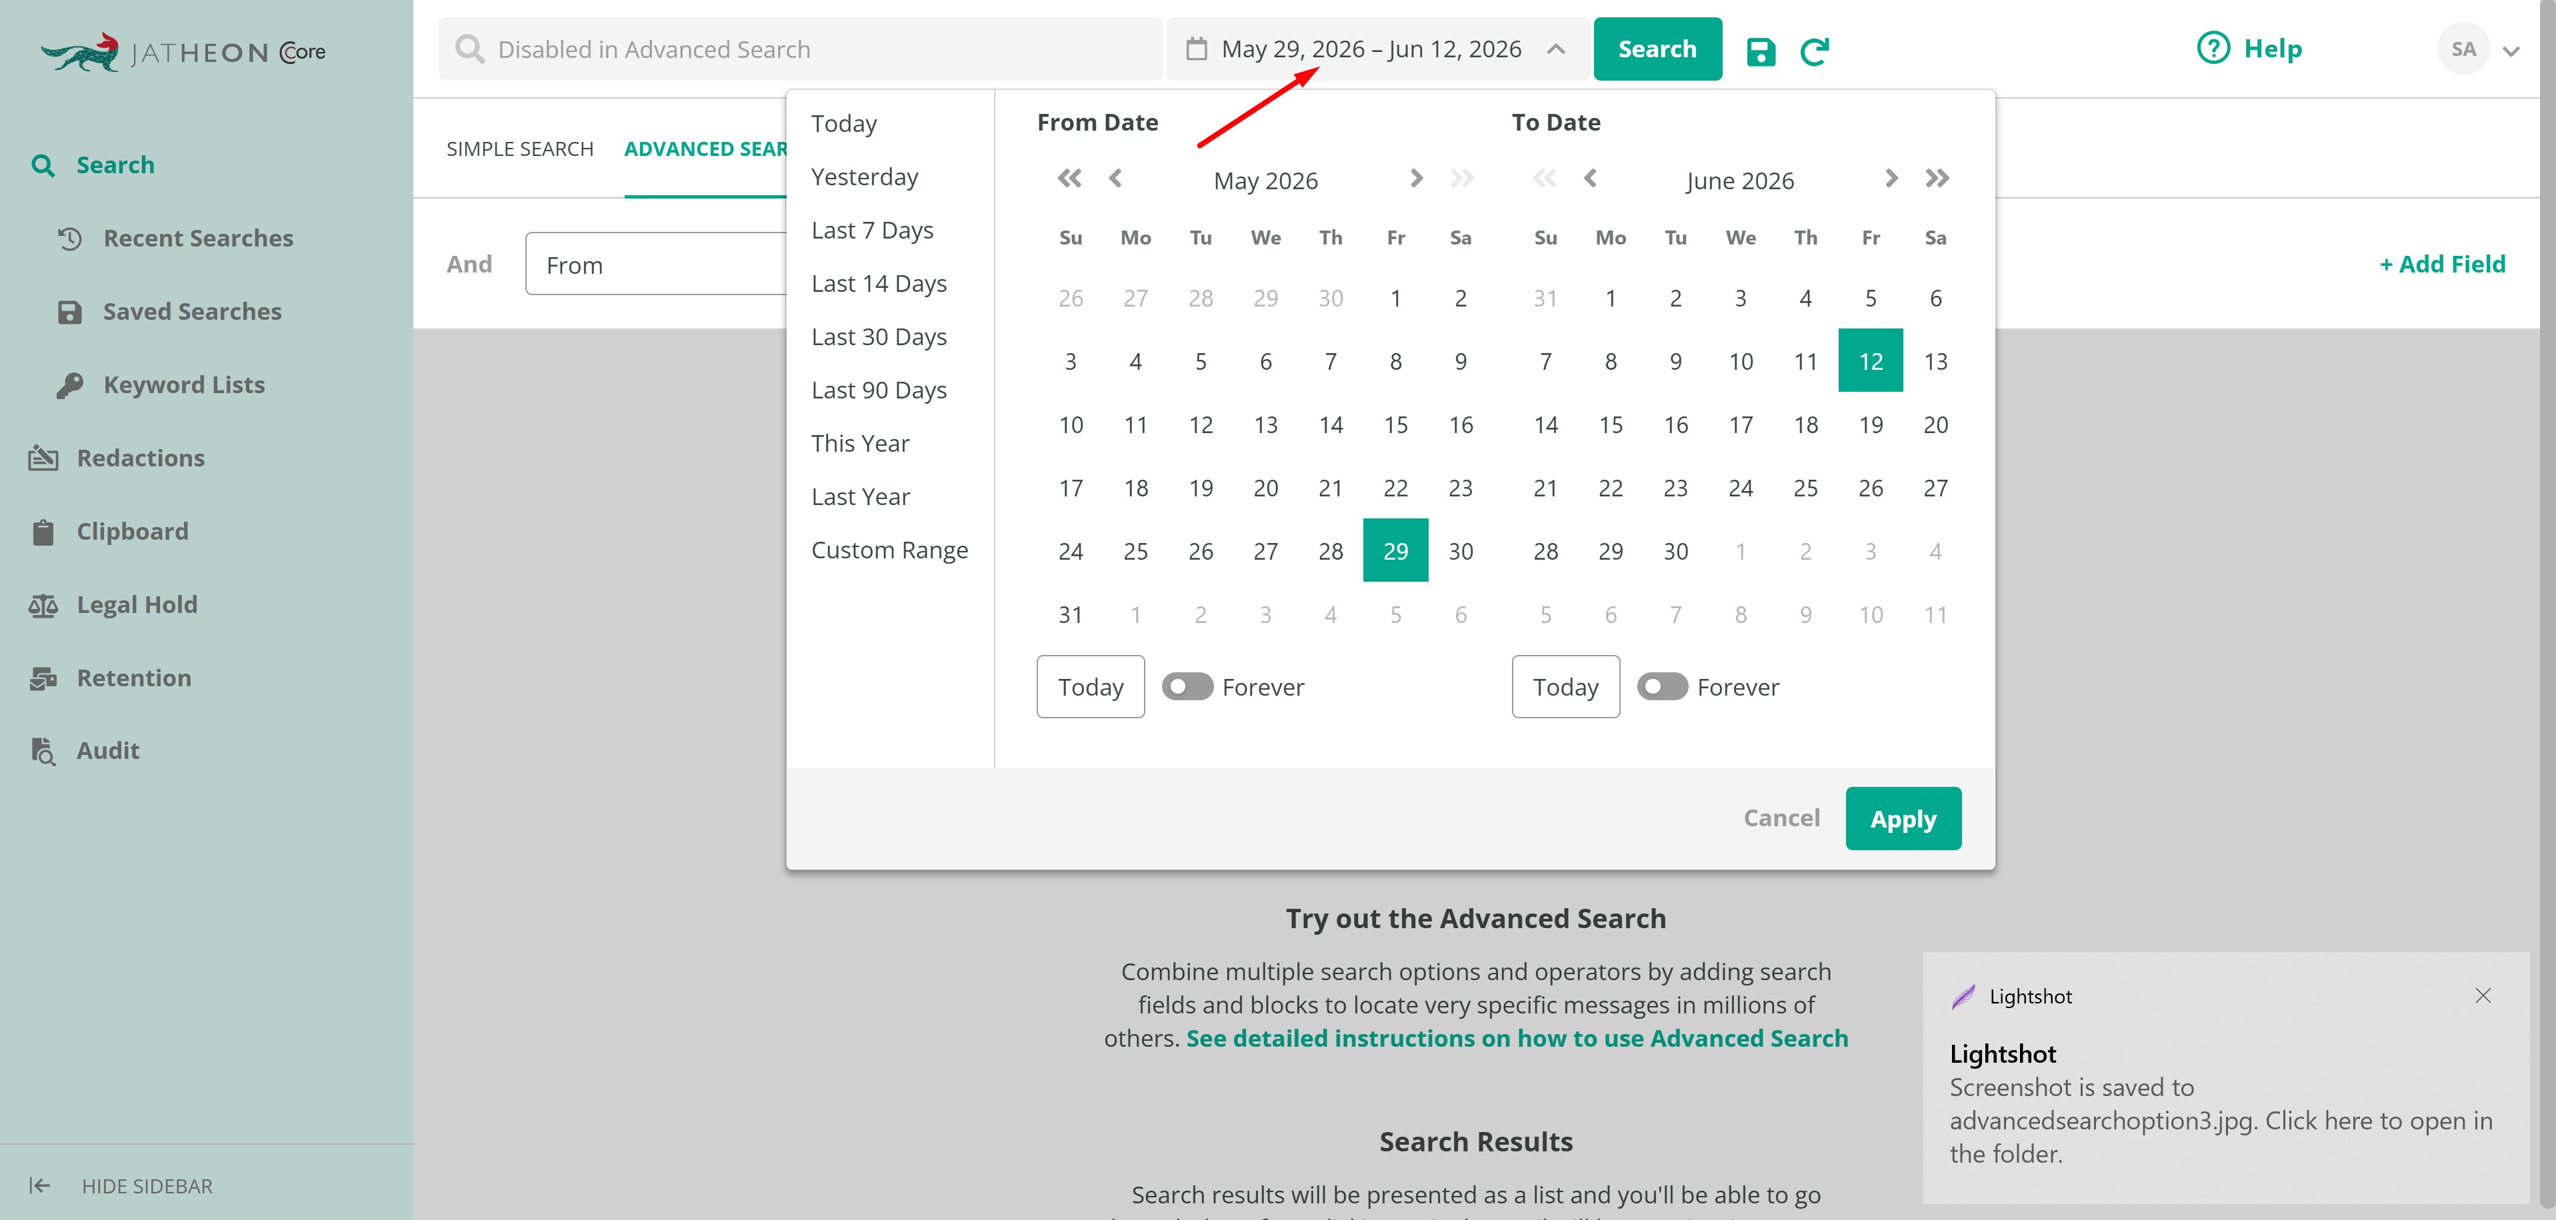Expand the user account menu arrow
The height and width of the screenshot is (1220, 2556).
pyautogui.click(x=2511, y=51)
